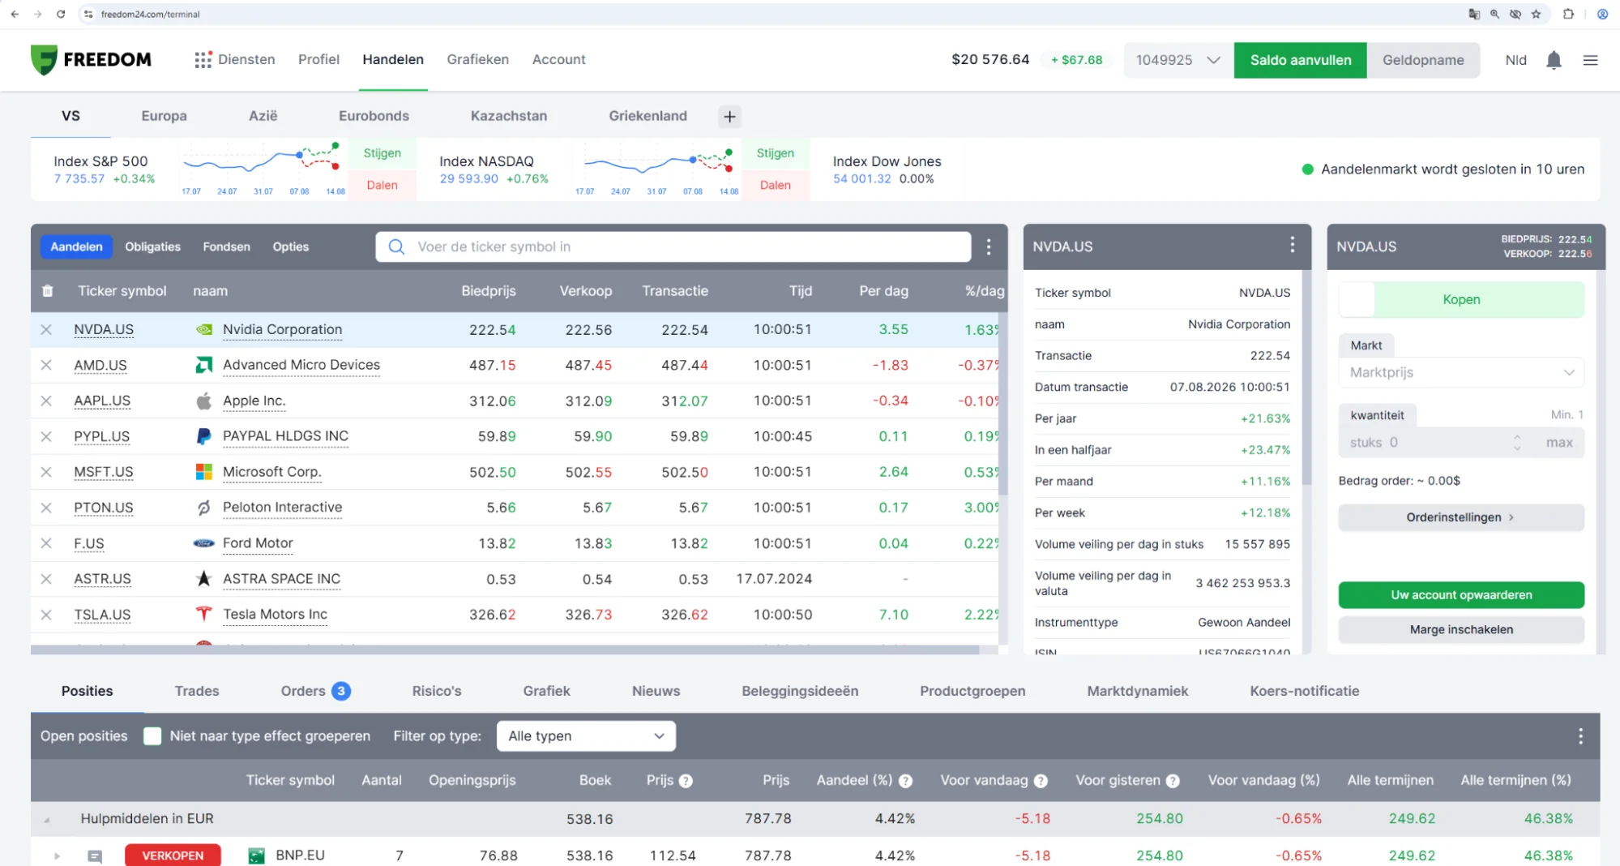
Task: Open the Alle typen filter dropdown
Action: click(586, 735)
